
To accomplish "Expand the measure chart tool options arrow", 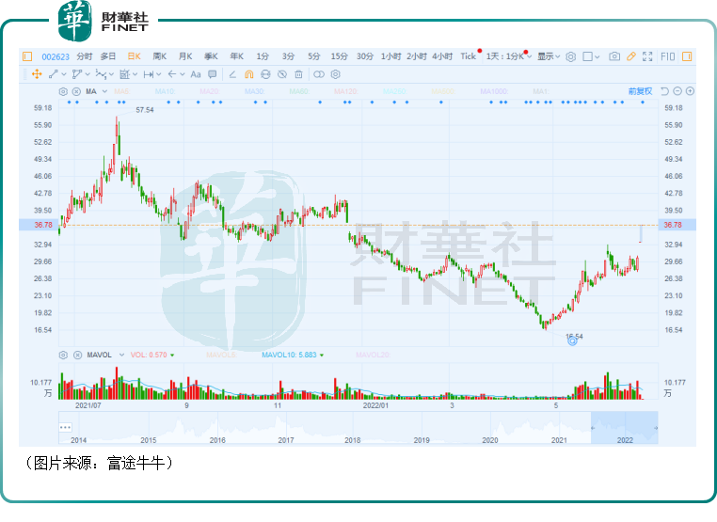I will (135, 74).
